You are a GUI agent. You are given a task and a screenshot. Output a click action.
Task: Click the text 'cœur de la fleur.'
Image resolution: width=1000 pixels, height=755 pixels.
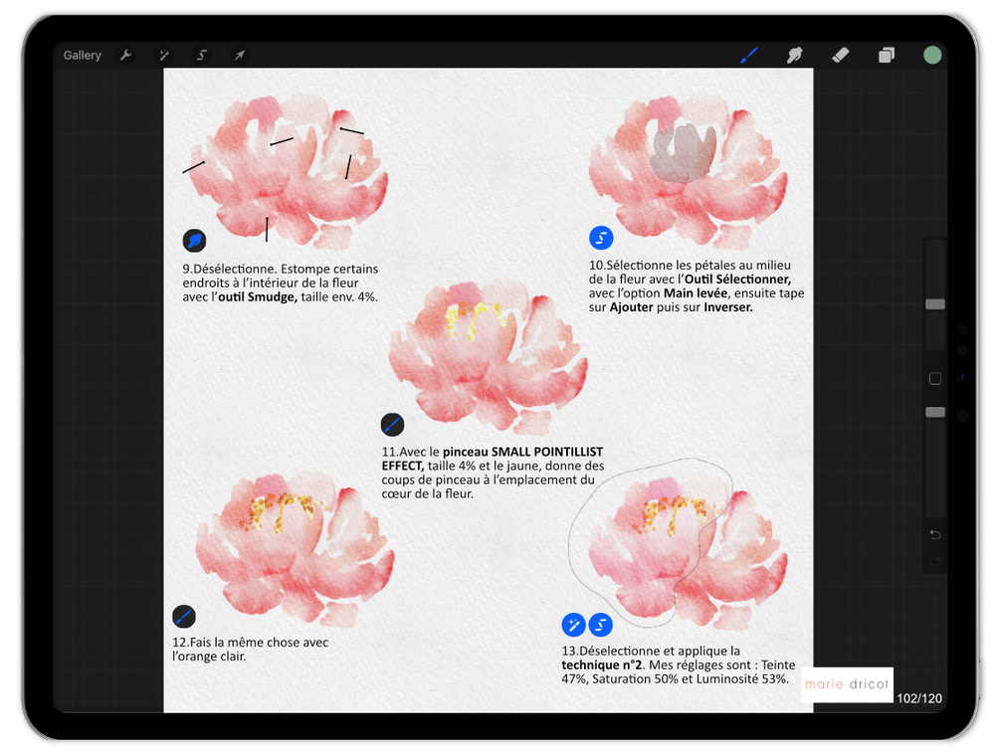tap(427, 494)
